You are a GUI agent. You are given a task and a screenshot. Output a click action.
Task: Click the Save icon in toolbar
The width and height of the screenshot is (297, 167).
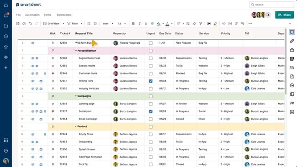tap(18, 24)
